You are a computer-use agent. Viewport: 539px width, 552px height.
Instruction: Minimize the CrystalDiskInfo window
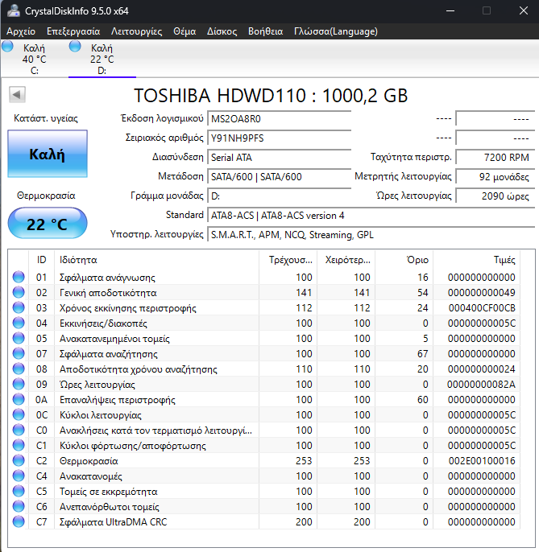click(450, 11)
